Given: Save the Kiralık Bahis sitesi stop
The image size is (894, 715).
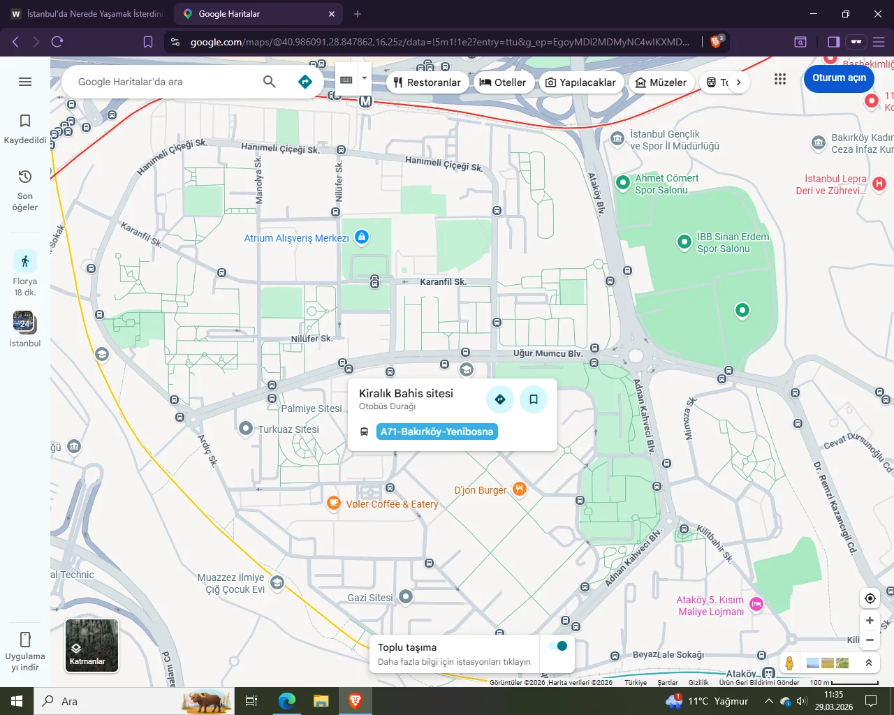Looking at the screenshot, I should pyautogui.click(x=534, y=399).
